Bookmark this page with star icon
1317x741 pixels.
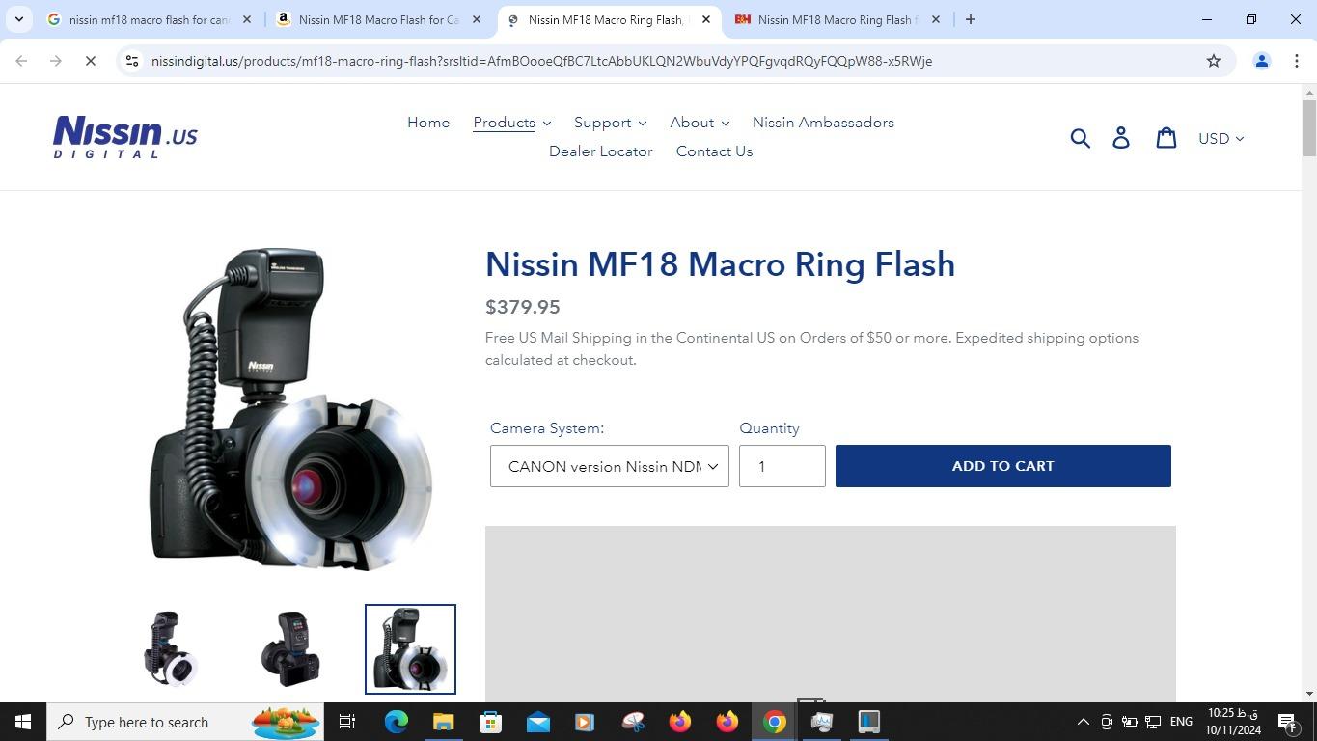pos(1214,61)
